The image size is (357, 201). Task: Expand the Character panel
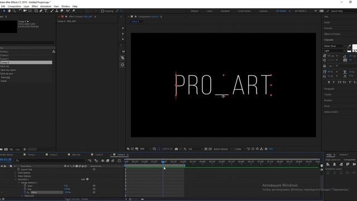pyautogui.click(x=329, y=40)
